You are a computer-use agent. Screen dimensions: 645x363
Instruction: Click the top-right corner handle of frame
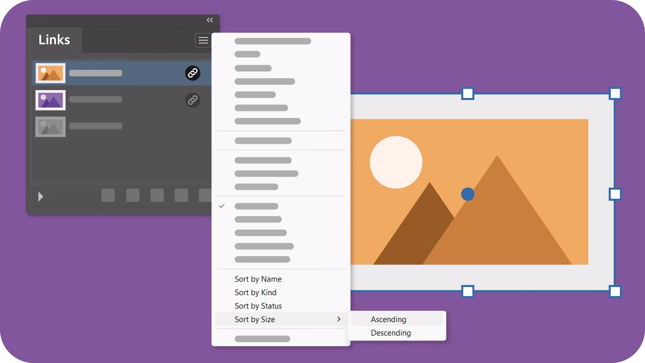click(615, 93)
